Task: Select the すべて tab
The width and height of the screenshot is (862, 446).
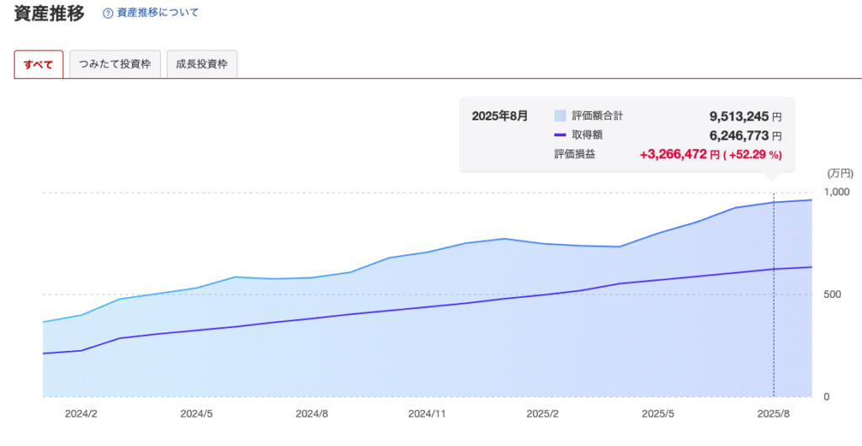Action: [x=39, y=64]
